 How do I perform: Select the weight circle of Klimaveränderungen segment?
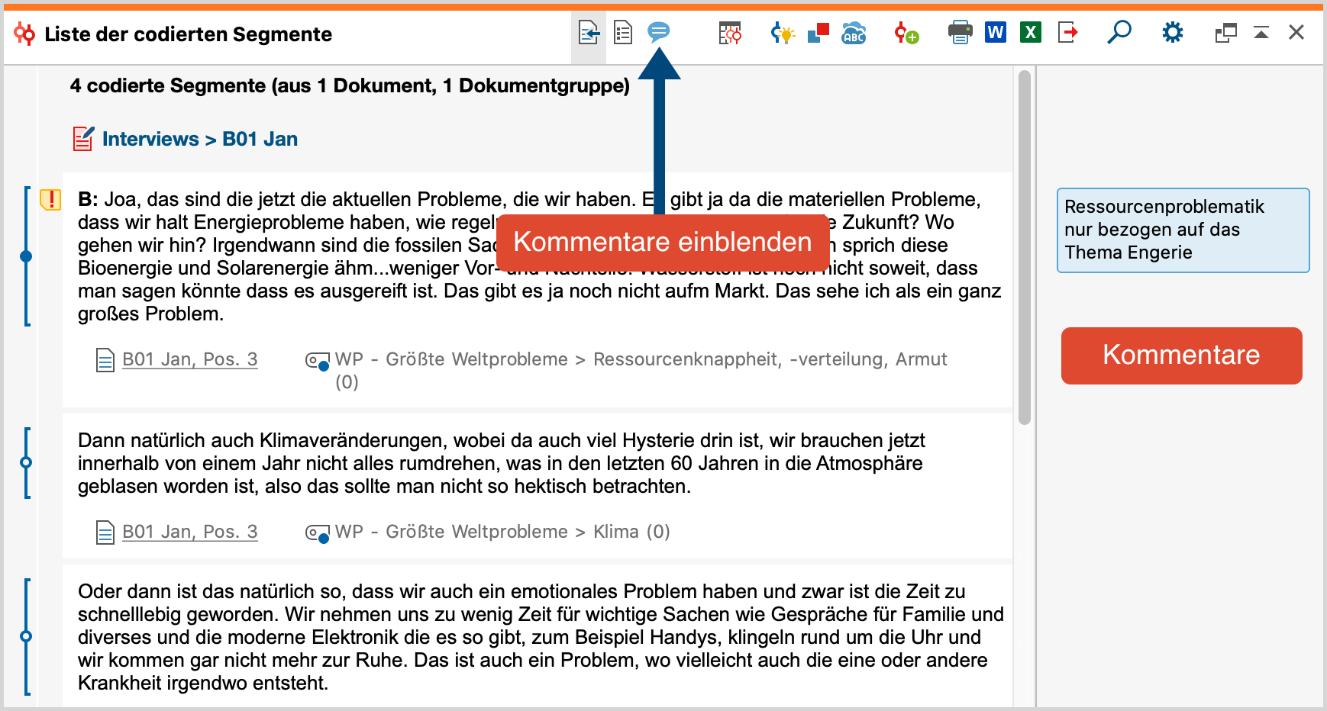click(26, 462)
